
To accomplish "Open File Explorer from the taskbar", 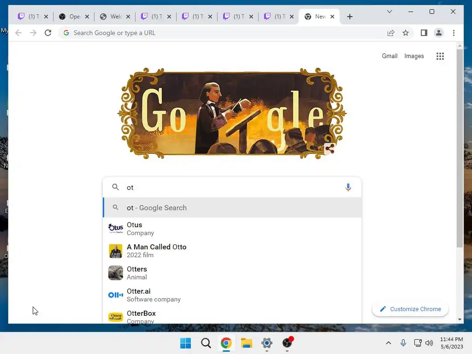I will pos(247,343).
